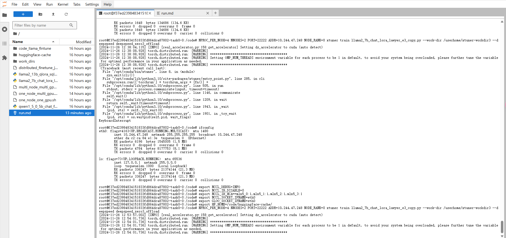The width and height of the screenshot is (506, 238).
Task: Close the run.md tab
Action: 208,13
